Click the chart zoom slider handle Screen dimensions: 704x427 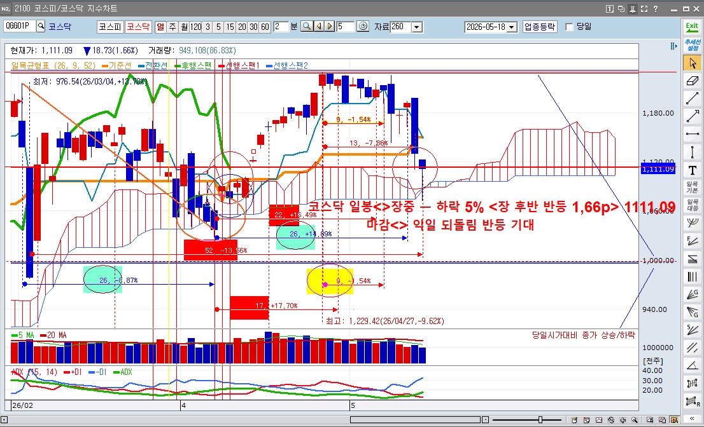pyautogui.click(x=540, y=420)
